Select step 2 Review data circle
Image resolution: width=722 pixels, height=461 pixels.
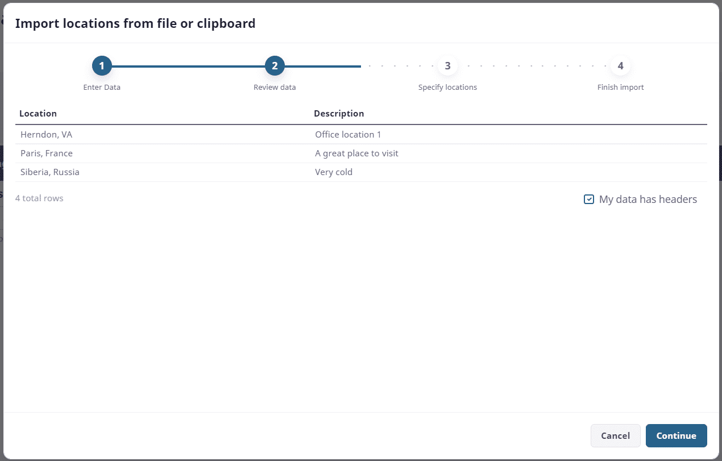click(275, 65)
